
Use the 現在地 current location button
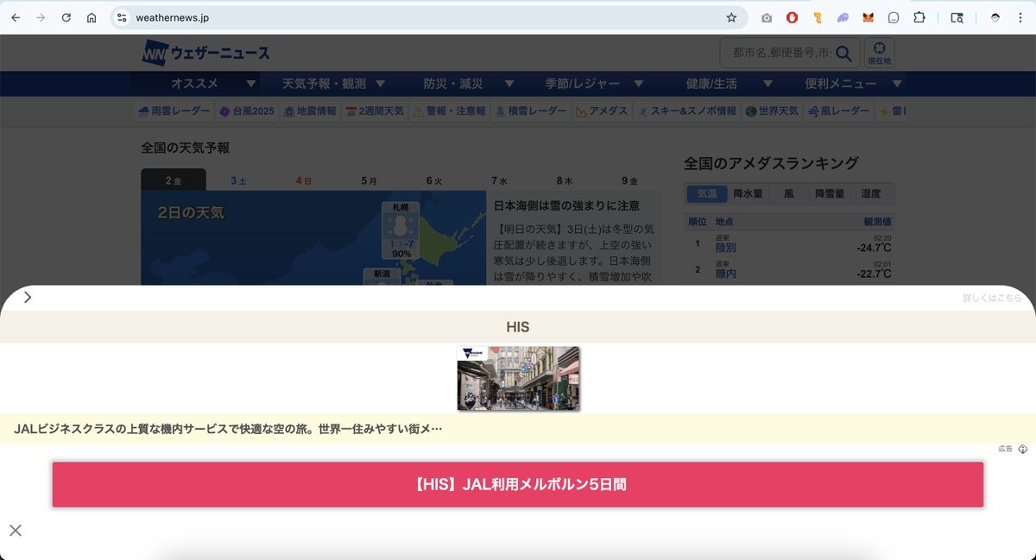click(x=879, y=53)
